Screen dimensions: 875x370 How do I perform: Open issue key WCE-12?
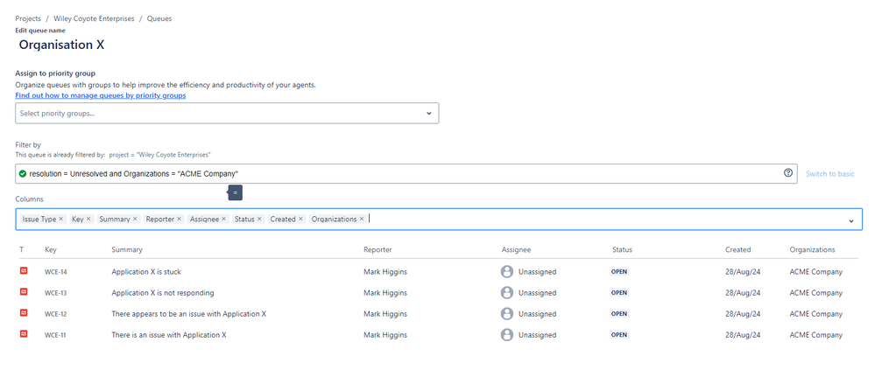pyautogui.click(x=56, y=314)
